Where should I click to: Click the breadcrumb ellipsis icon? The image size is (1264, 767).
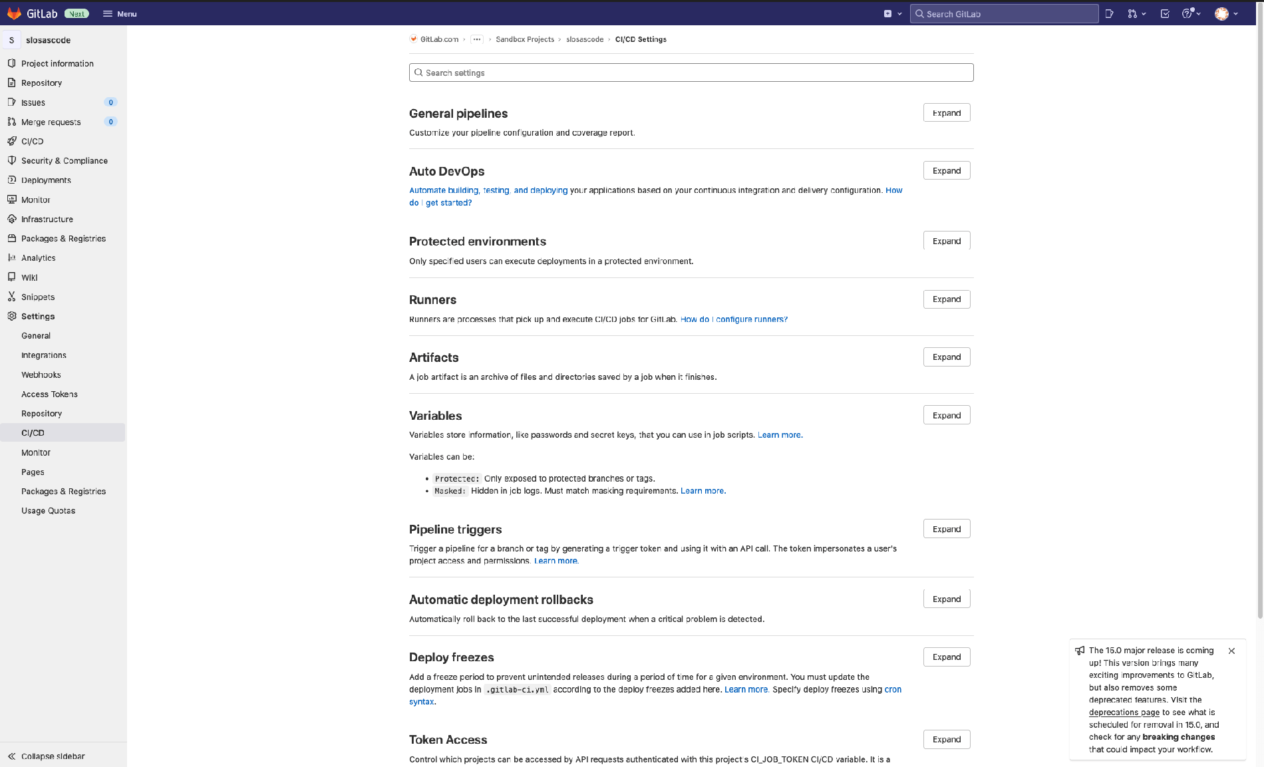point(477,39)
